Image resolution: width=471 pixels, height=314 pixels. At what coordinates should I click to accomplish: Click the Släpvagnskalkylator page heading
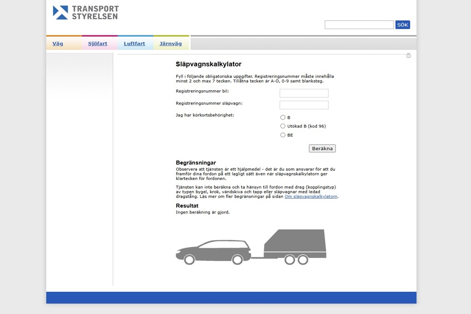[209, 64]
